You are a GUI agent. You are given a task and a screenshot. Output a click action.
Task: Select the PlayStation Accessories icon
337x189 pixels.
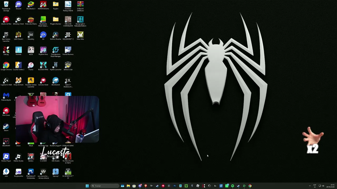pyautogui.click(x=31, y=174)
